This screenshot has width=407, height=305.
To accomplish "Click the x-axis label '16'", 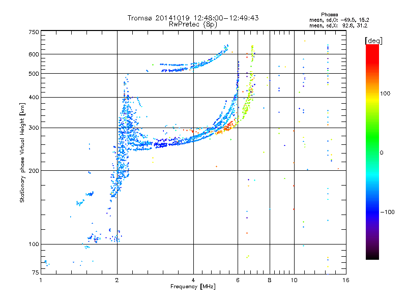I will 346,280.
